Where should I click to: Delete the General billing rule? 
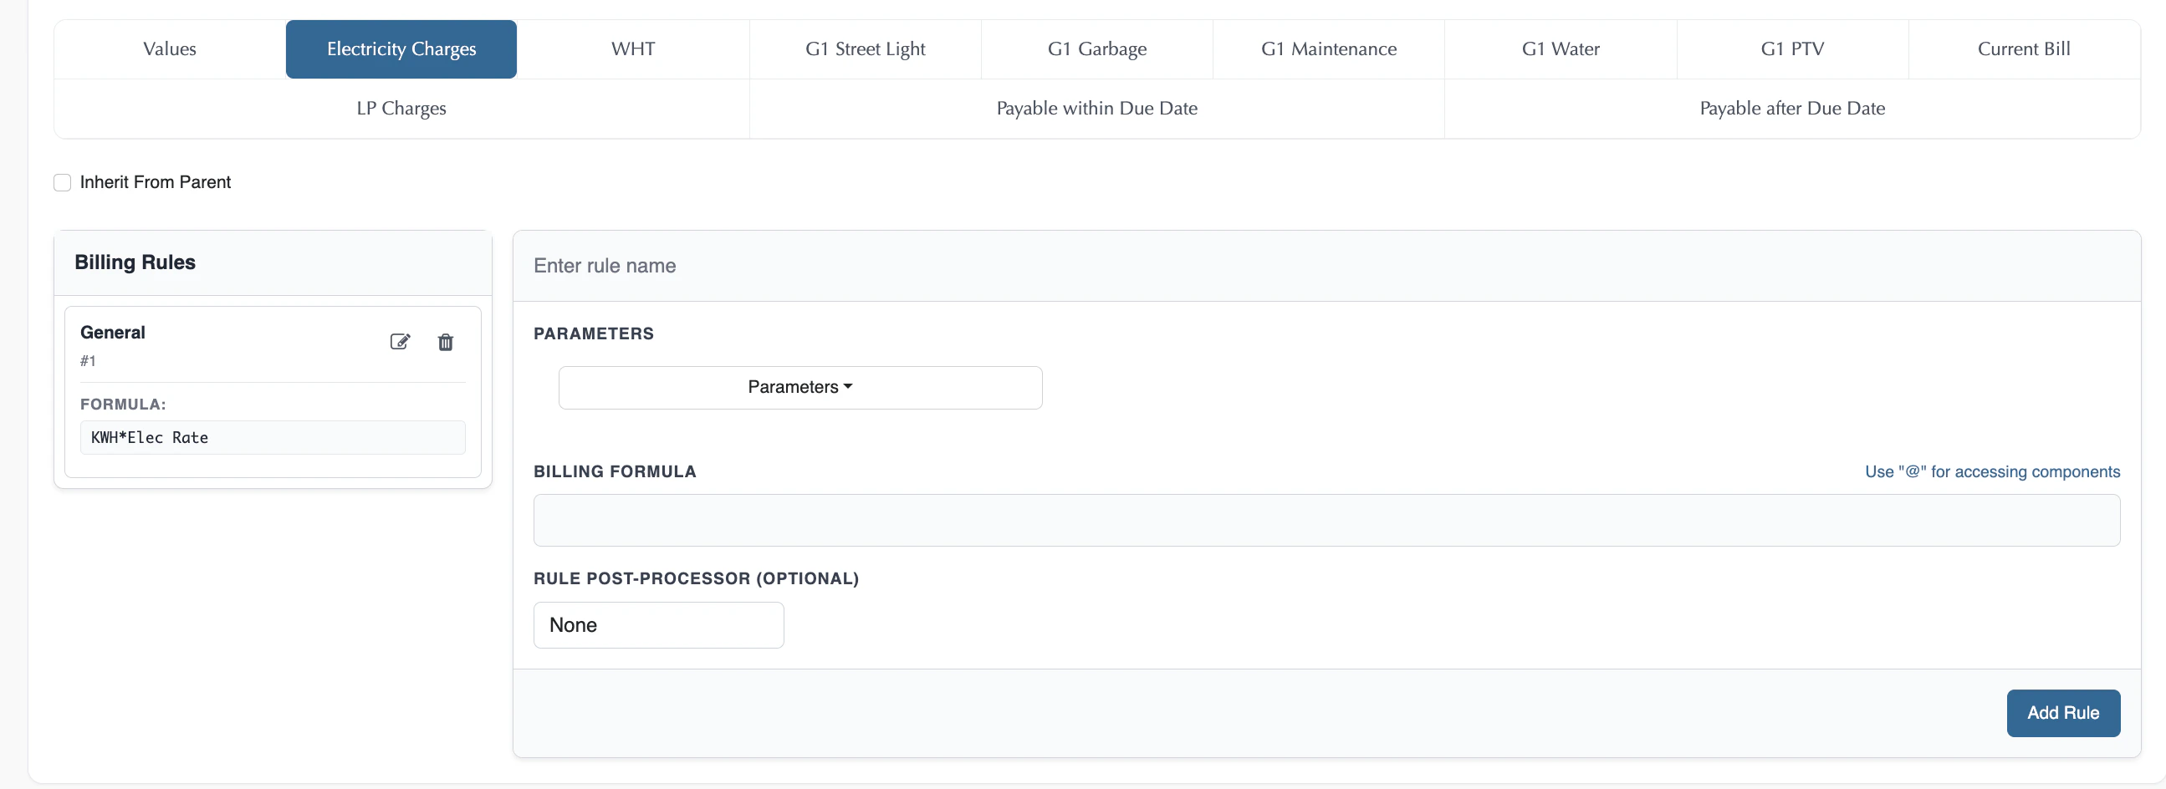pyautogui.click(x=446, y=342)
